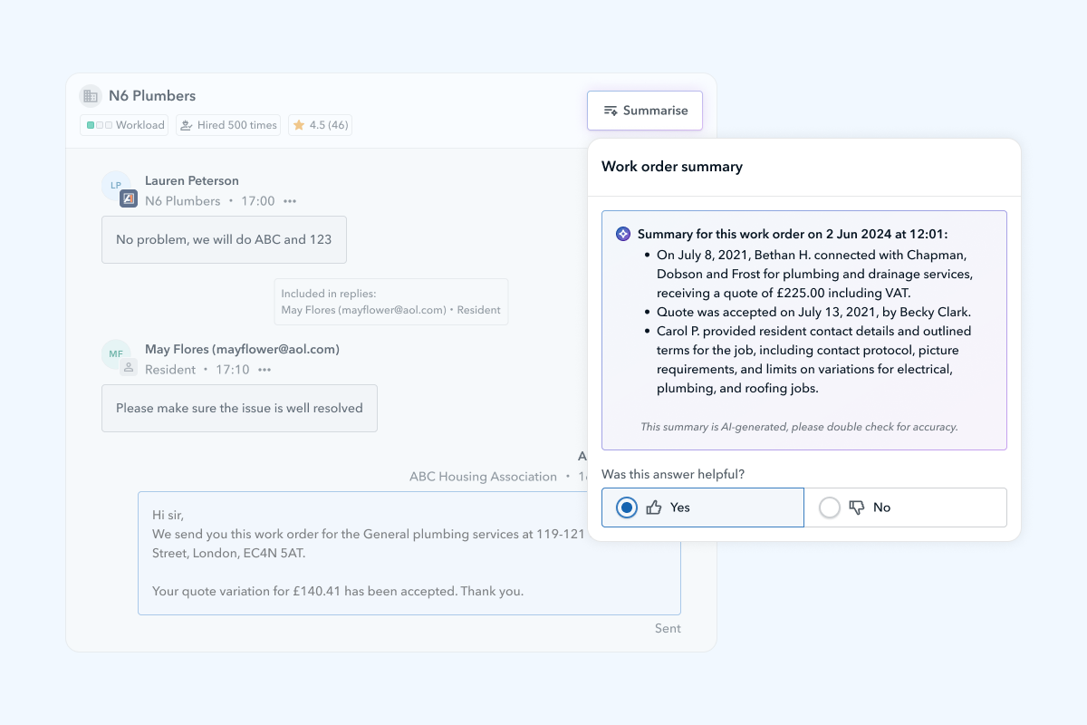This screenshot has height=725, width=1087.
Task: Click the star icon in the 4.5 rating badge
Action: tap(299, 124)
